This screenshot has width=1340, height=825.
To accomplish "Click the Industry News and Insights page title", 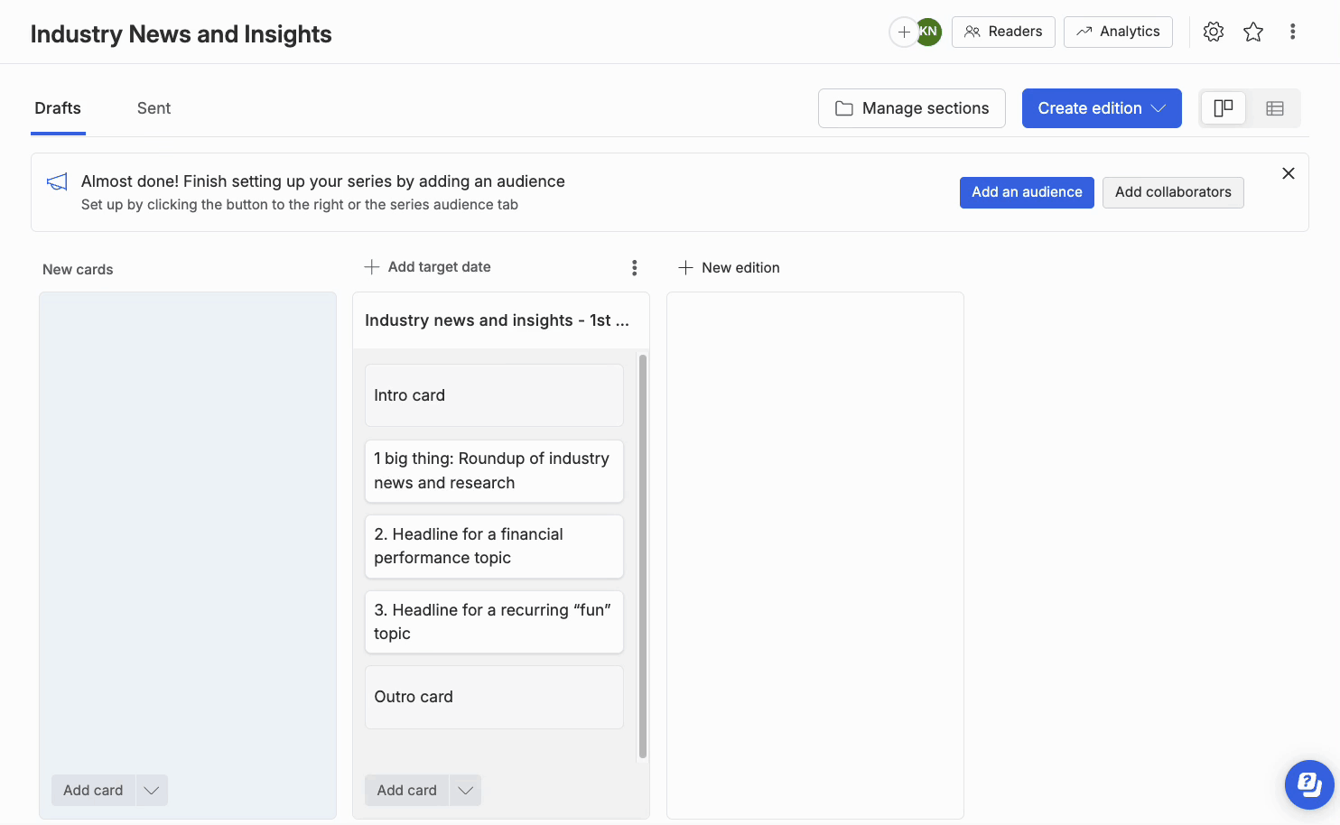I will point(181,34).
